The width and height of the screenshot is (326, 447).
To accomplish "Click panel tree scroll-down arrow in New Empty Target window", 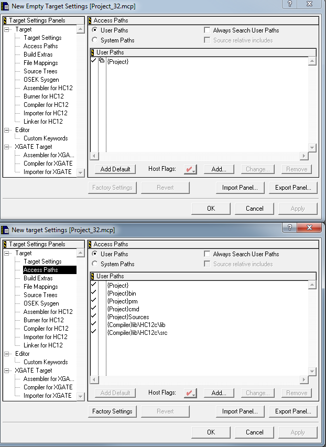I will click(80, 173).
